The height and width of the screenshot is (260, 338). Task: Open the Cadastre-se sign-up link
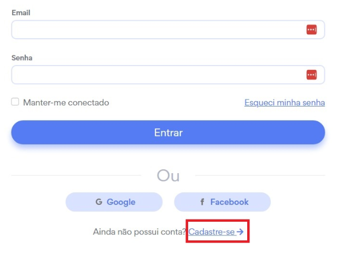click(212, 232)
